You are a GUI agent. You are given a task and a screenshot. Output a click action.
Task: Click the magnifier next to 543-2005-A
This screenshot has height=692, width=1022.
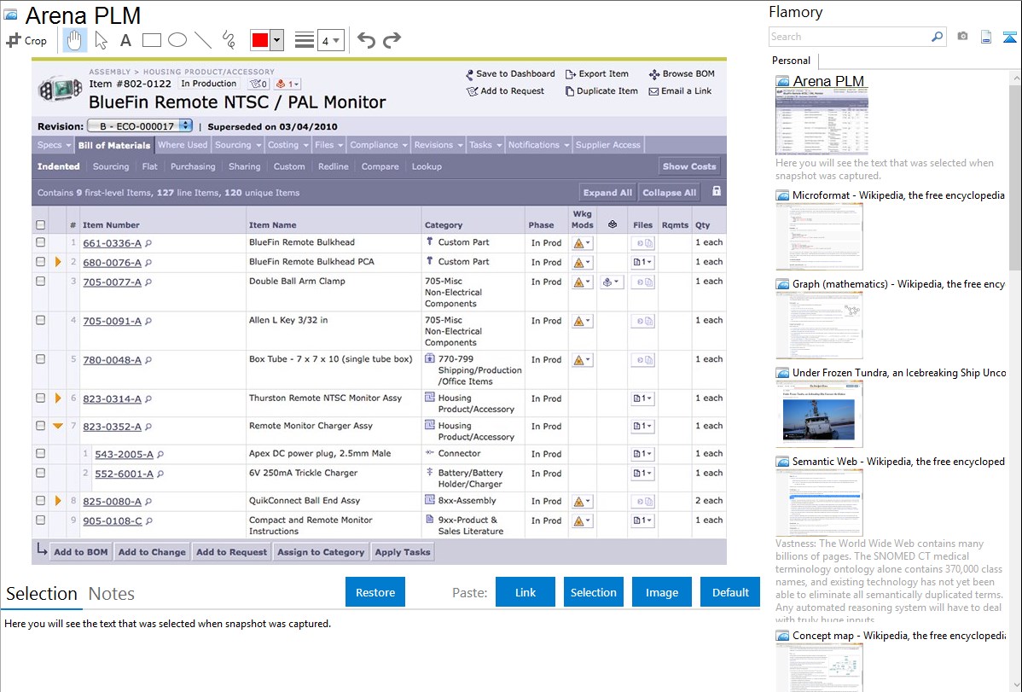[x=160, y=454]
